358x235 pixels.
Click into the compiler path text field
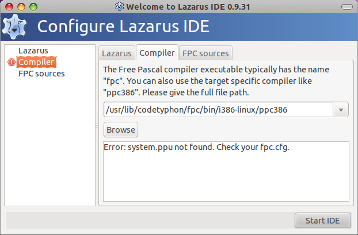click(x=218, y=110)
